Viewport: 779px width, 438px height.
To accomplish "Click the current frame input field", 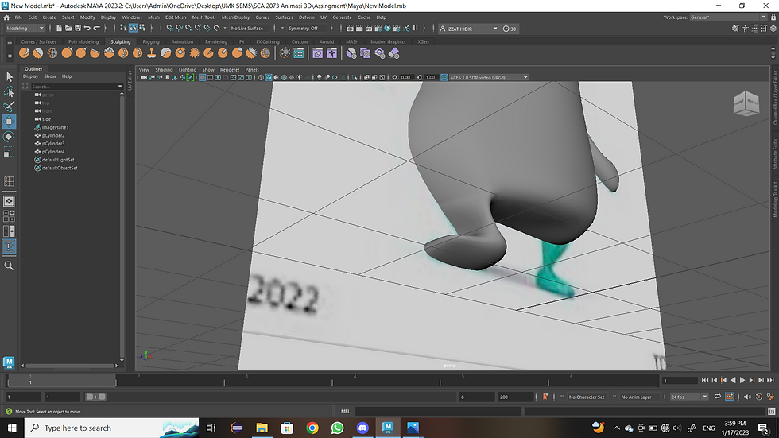I will coord(680,381).
